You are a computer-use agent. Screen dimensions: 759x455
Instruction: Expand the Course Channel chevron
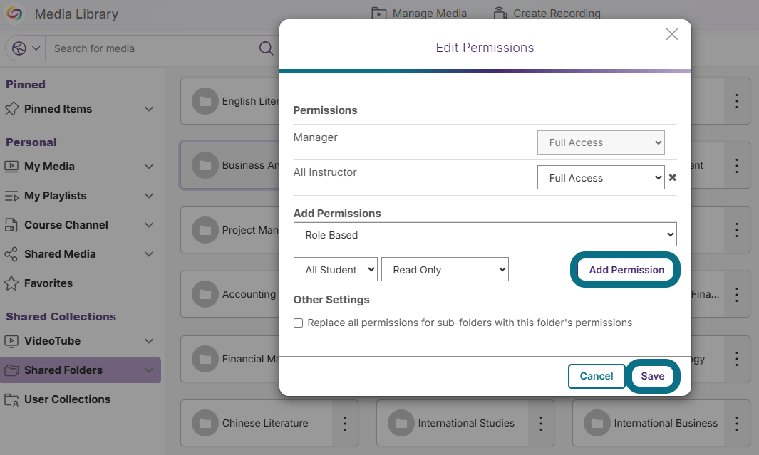pyautogui.click(x=149, y=225)
